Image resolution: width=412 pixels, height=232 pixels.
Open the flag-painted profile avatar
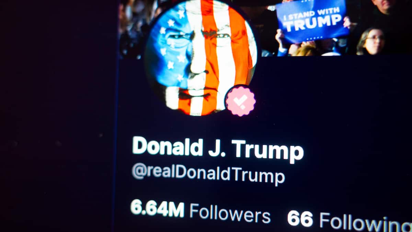click(201, 58)
